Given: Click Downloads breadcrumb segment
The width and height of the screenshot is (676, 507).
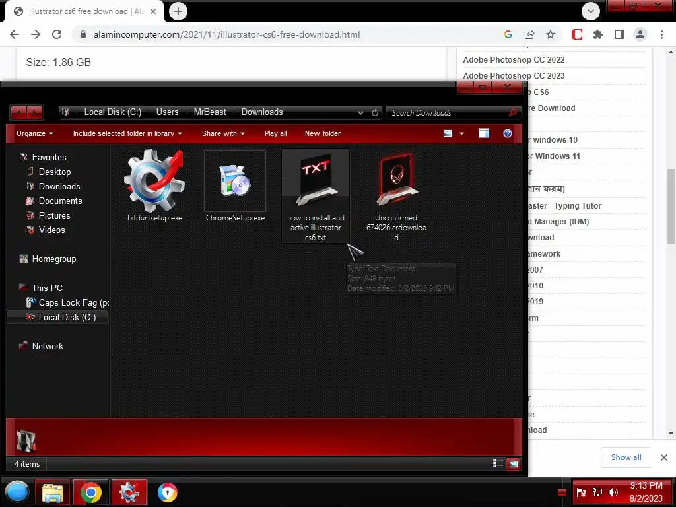Looking at the screenshot, I should pyautogui.click(x=261, y=112).
